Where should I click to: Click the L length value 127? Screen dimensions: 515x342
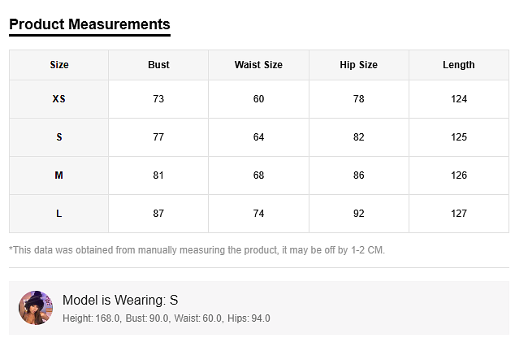coord(459,214)
